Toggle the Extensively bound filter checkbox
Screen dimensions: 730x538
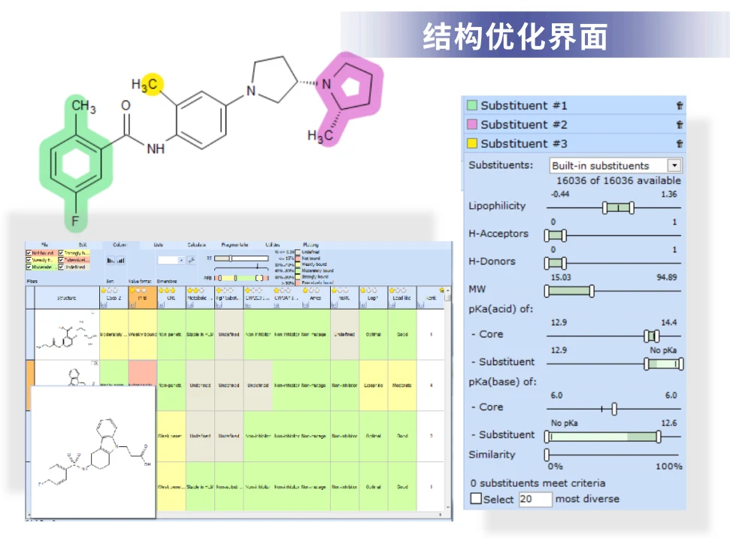[61, 260]
